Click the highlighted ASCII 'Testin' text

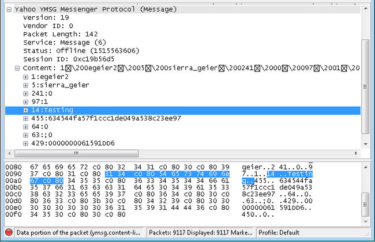click(299, 174)
